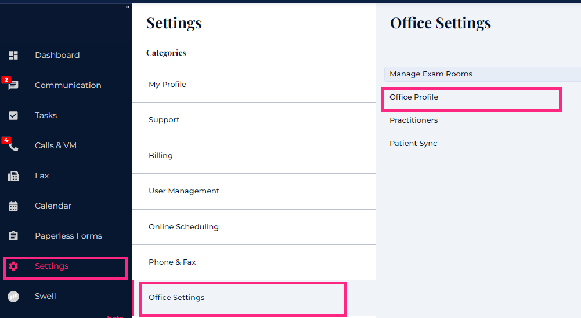
Task: Click the Tasks checkmark icon
Action: (13, 116)
